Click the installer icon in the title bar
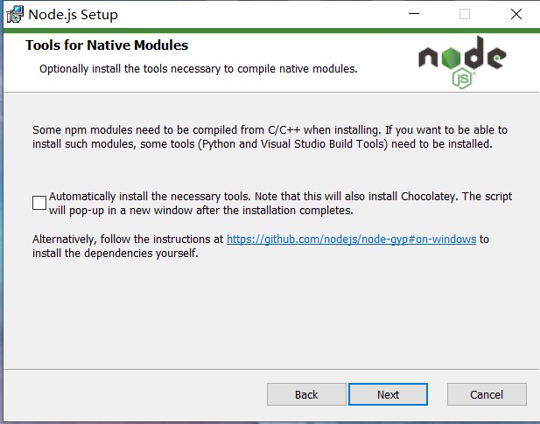This screenshot has width=540, height=424. point(15,15)
